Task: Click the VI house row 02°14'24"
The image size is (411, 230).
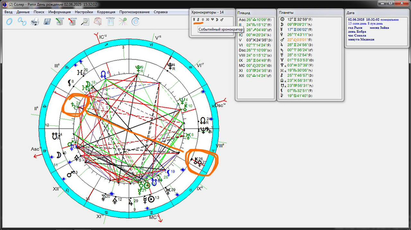Action: point(255,45)
